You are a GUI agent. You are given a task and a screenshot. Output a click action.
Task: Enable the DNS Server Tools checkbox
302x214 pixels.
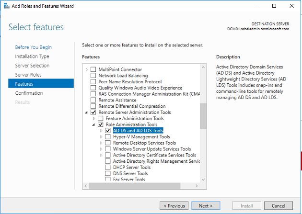(x=108, y=173)
